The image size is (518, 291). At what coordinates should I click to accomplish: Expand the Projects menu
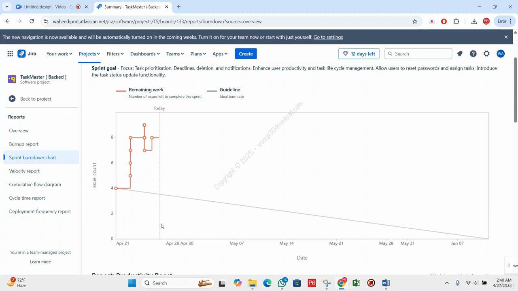click(89, 54)
